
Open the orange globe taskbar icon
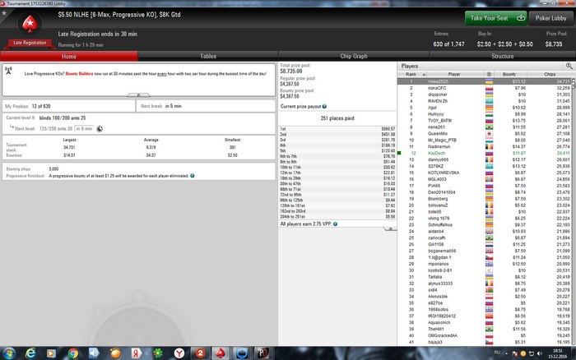(x=115, y=353)
